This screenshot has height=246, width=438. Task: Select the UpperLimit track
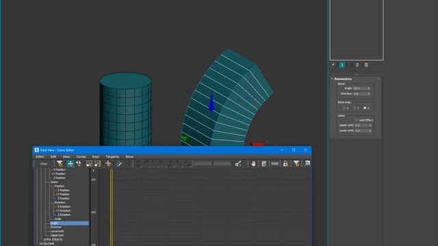click(x=57, y=235)
